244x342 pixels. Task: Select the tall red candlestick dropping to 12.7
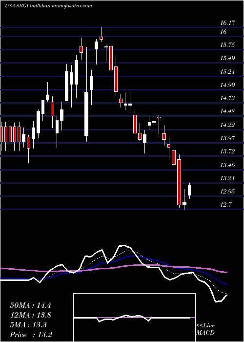(179, 181)
